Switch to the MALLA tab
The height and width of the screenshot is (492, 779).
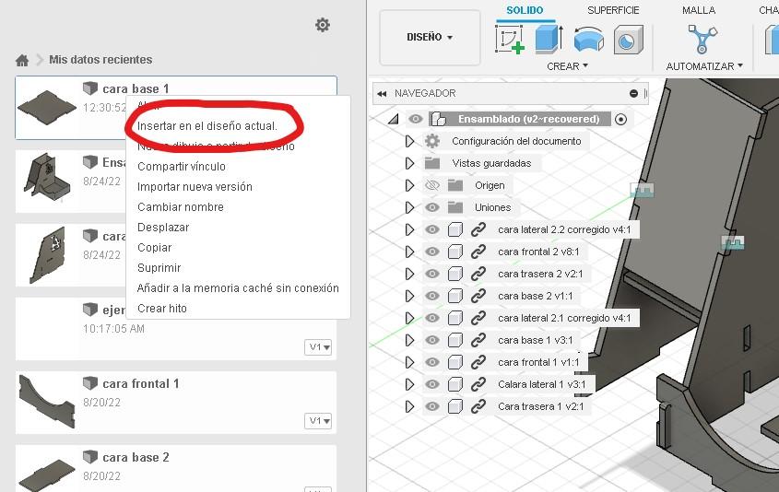[699, 10]
